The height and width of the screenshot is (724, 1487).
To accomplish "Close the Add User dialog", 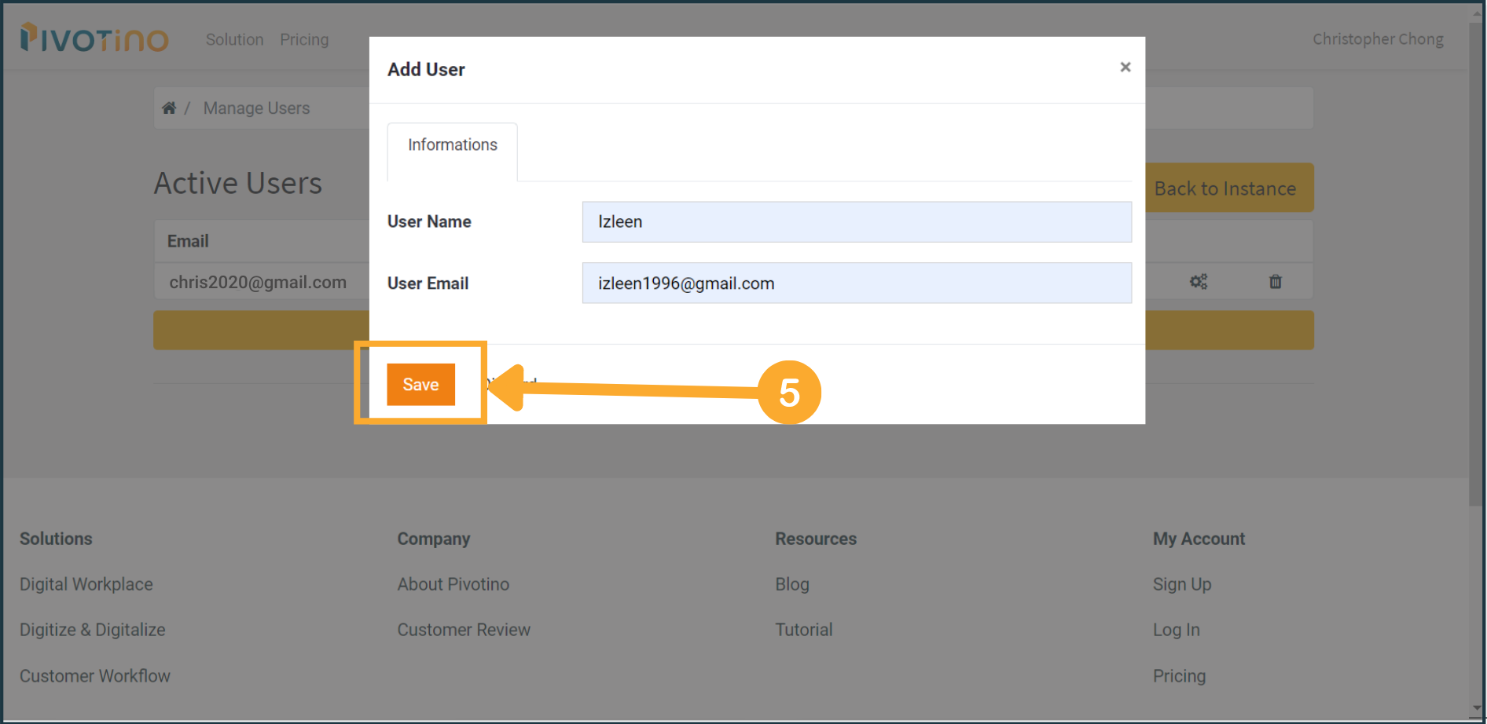I will [x=1125, y=68].
